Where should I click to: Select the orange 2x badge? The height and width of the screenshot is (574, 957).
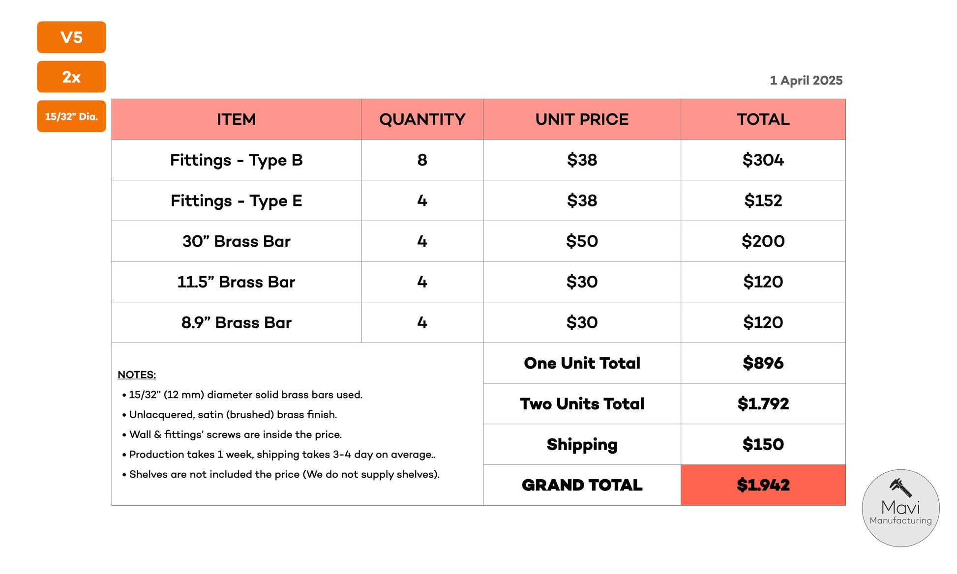[71, 77]
